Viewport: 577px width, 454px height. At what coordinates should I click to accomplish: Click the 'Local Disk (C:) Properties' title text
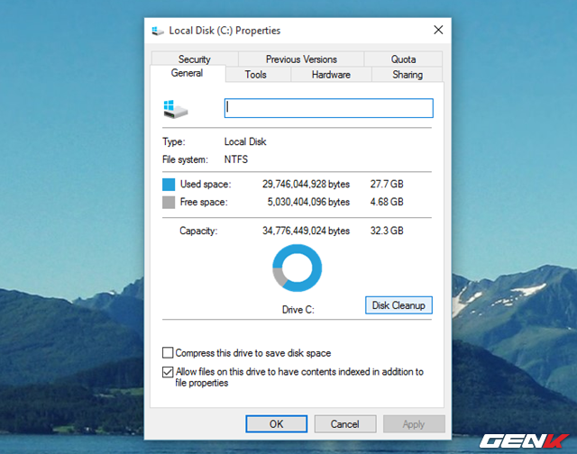224,31
